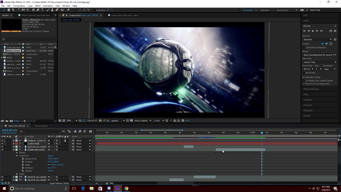Toggle include video eye in Preview panel
The width and height of the screenshot is (341, 192).
[x=322, y=44]
